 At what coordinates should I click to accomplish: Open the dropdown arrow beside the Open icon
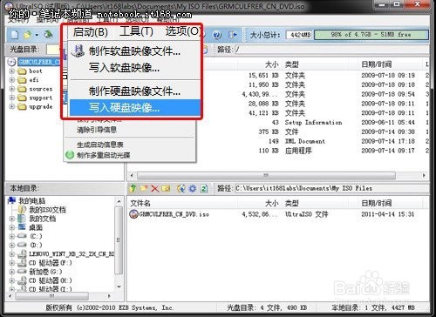point(37,35)
